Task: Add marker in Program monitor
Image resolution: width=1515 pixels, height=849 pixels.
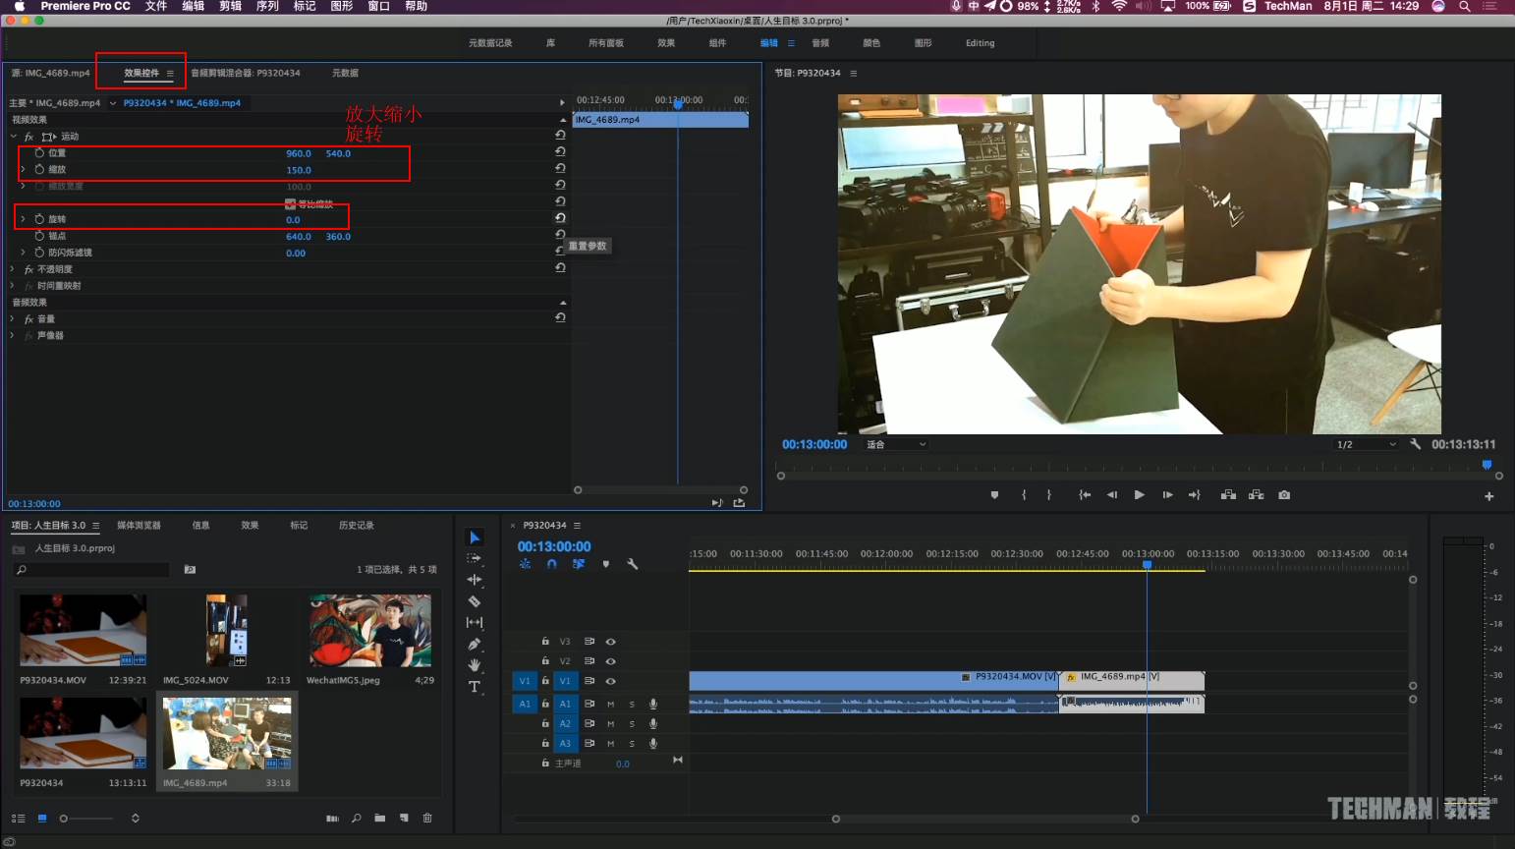Action: [994, 495]
